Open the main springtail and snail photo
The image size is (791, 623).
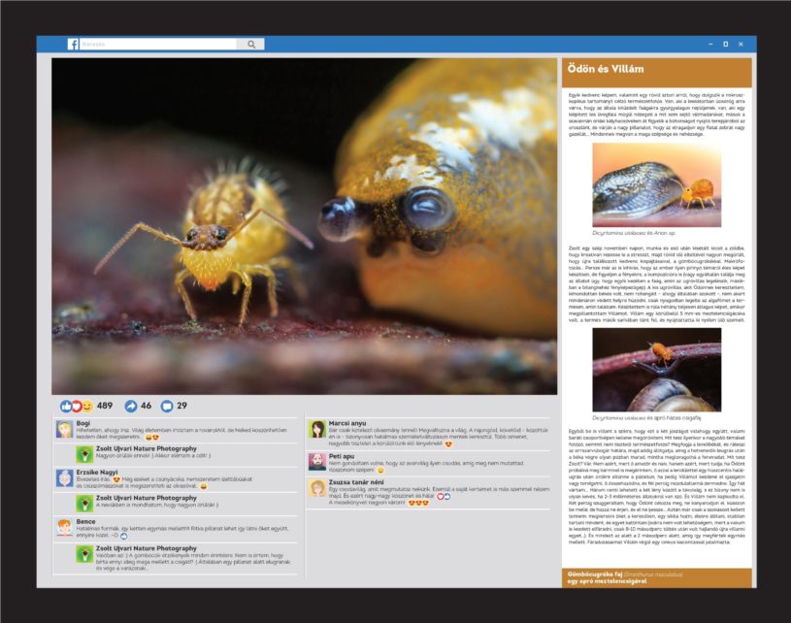point(304,225)
